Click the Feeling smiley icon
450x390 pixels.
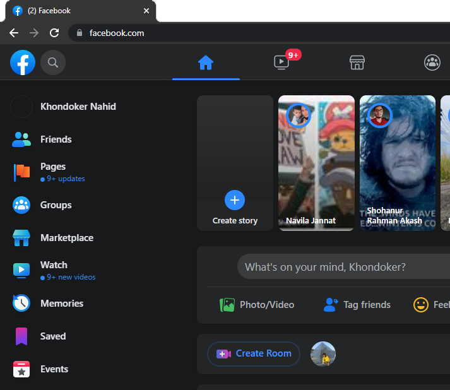[421, 305]
